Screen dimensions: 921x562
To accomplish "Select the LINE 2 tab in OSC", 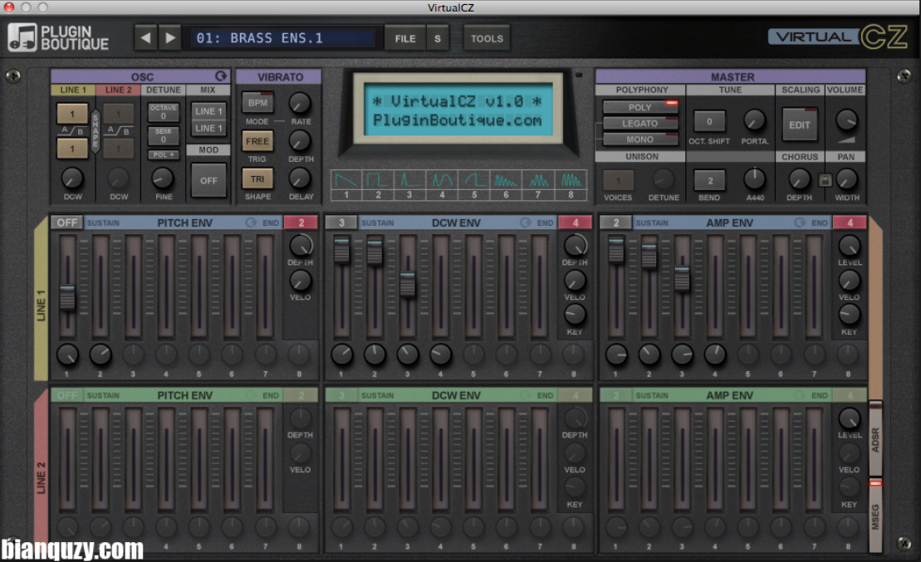I will [119, 90].
